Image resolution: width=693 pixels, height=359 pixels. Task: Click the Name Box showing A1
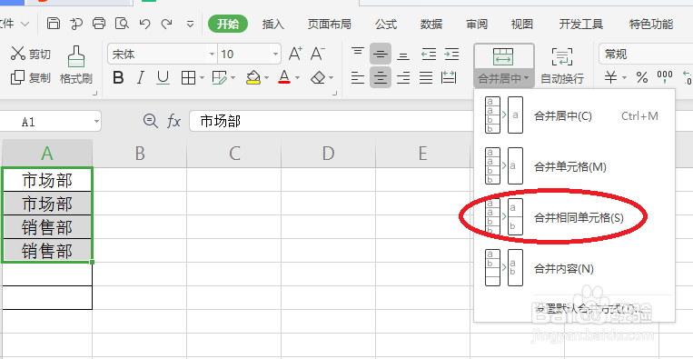[x=50, y=122]
